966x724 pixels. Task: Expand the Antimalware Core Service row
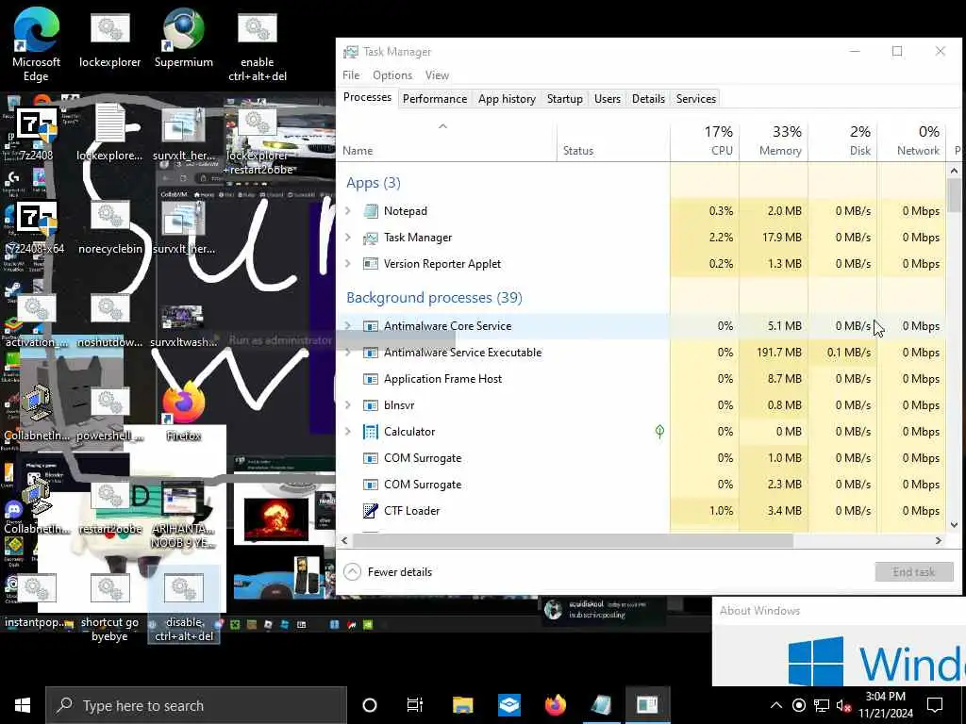pos(348,326)
